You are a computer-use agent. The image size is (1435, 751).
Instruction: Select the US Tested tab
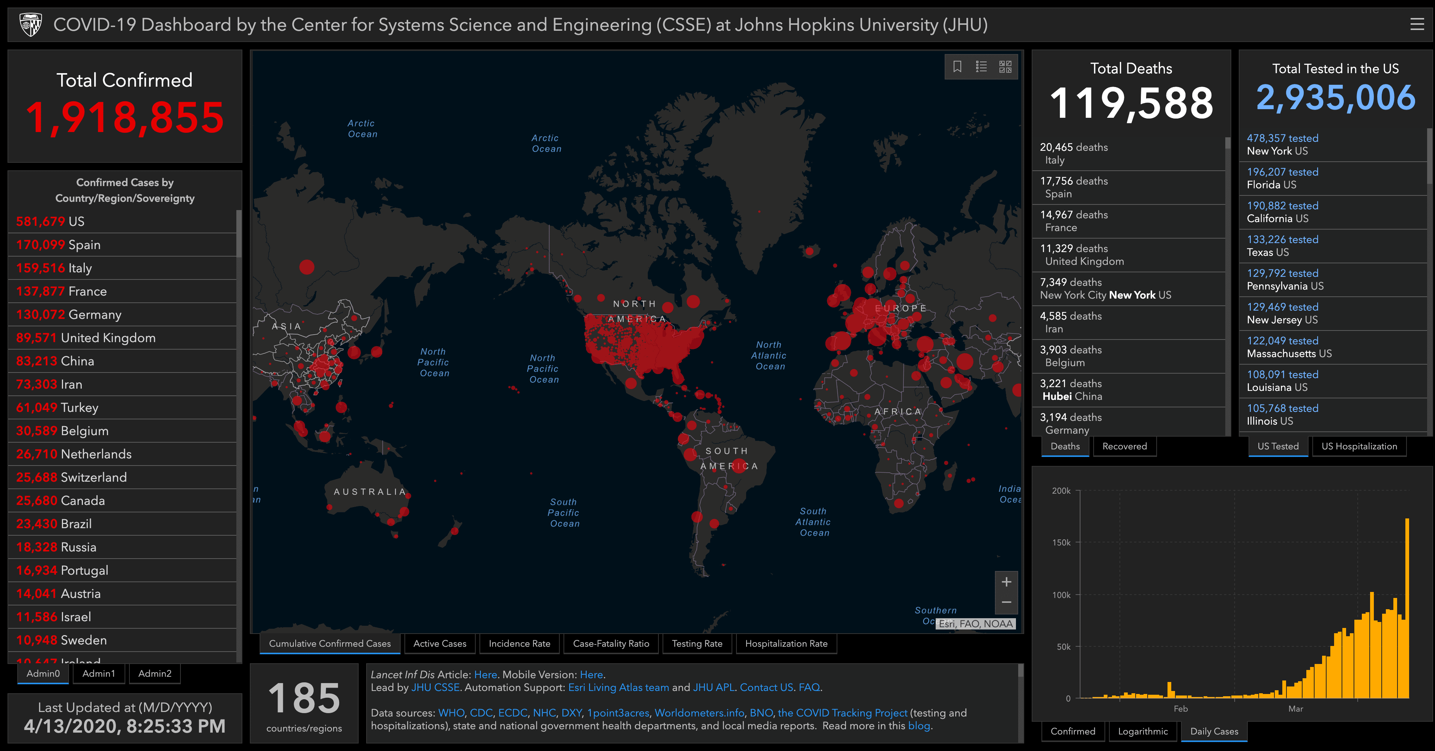pos(1278,446)
